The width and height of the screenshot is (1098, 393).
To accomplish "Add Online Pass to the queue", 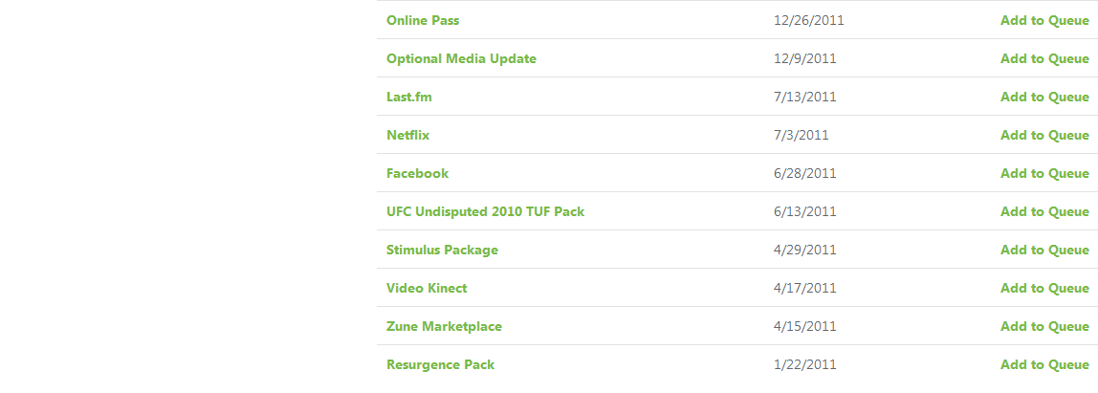I will [1044, 20].
